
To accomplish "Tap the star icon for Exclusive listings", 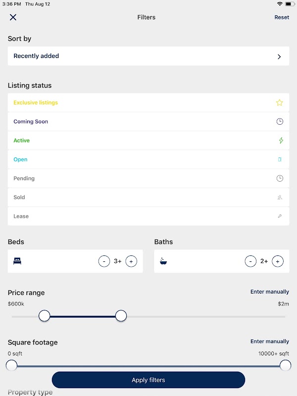I will tap(279, 103).
